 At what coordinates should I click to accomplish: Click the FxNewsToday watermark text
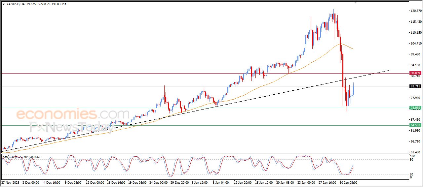[x=71, y=127]
